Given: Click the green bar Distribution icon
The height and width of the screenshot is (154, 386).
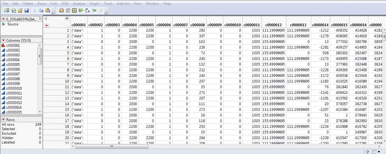Looking at the screenshot, I should [x=81, y=10].
